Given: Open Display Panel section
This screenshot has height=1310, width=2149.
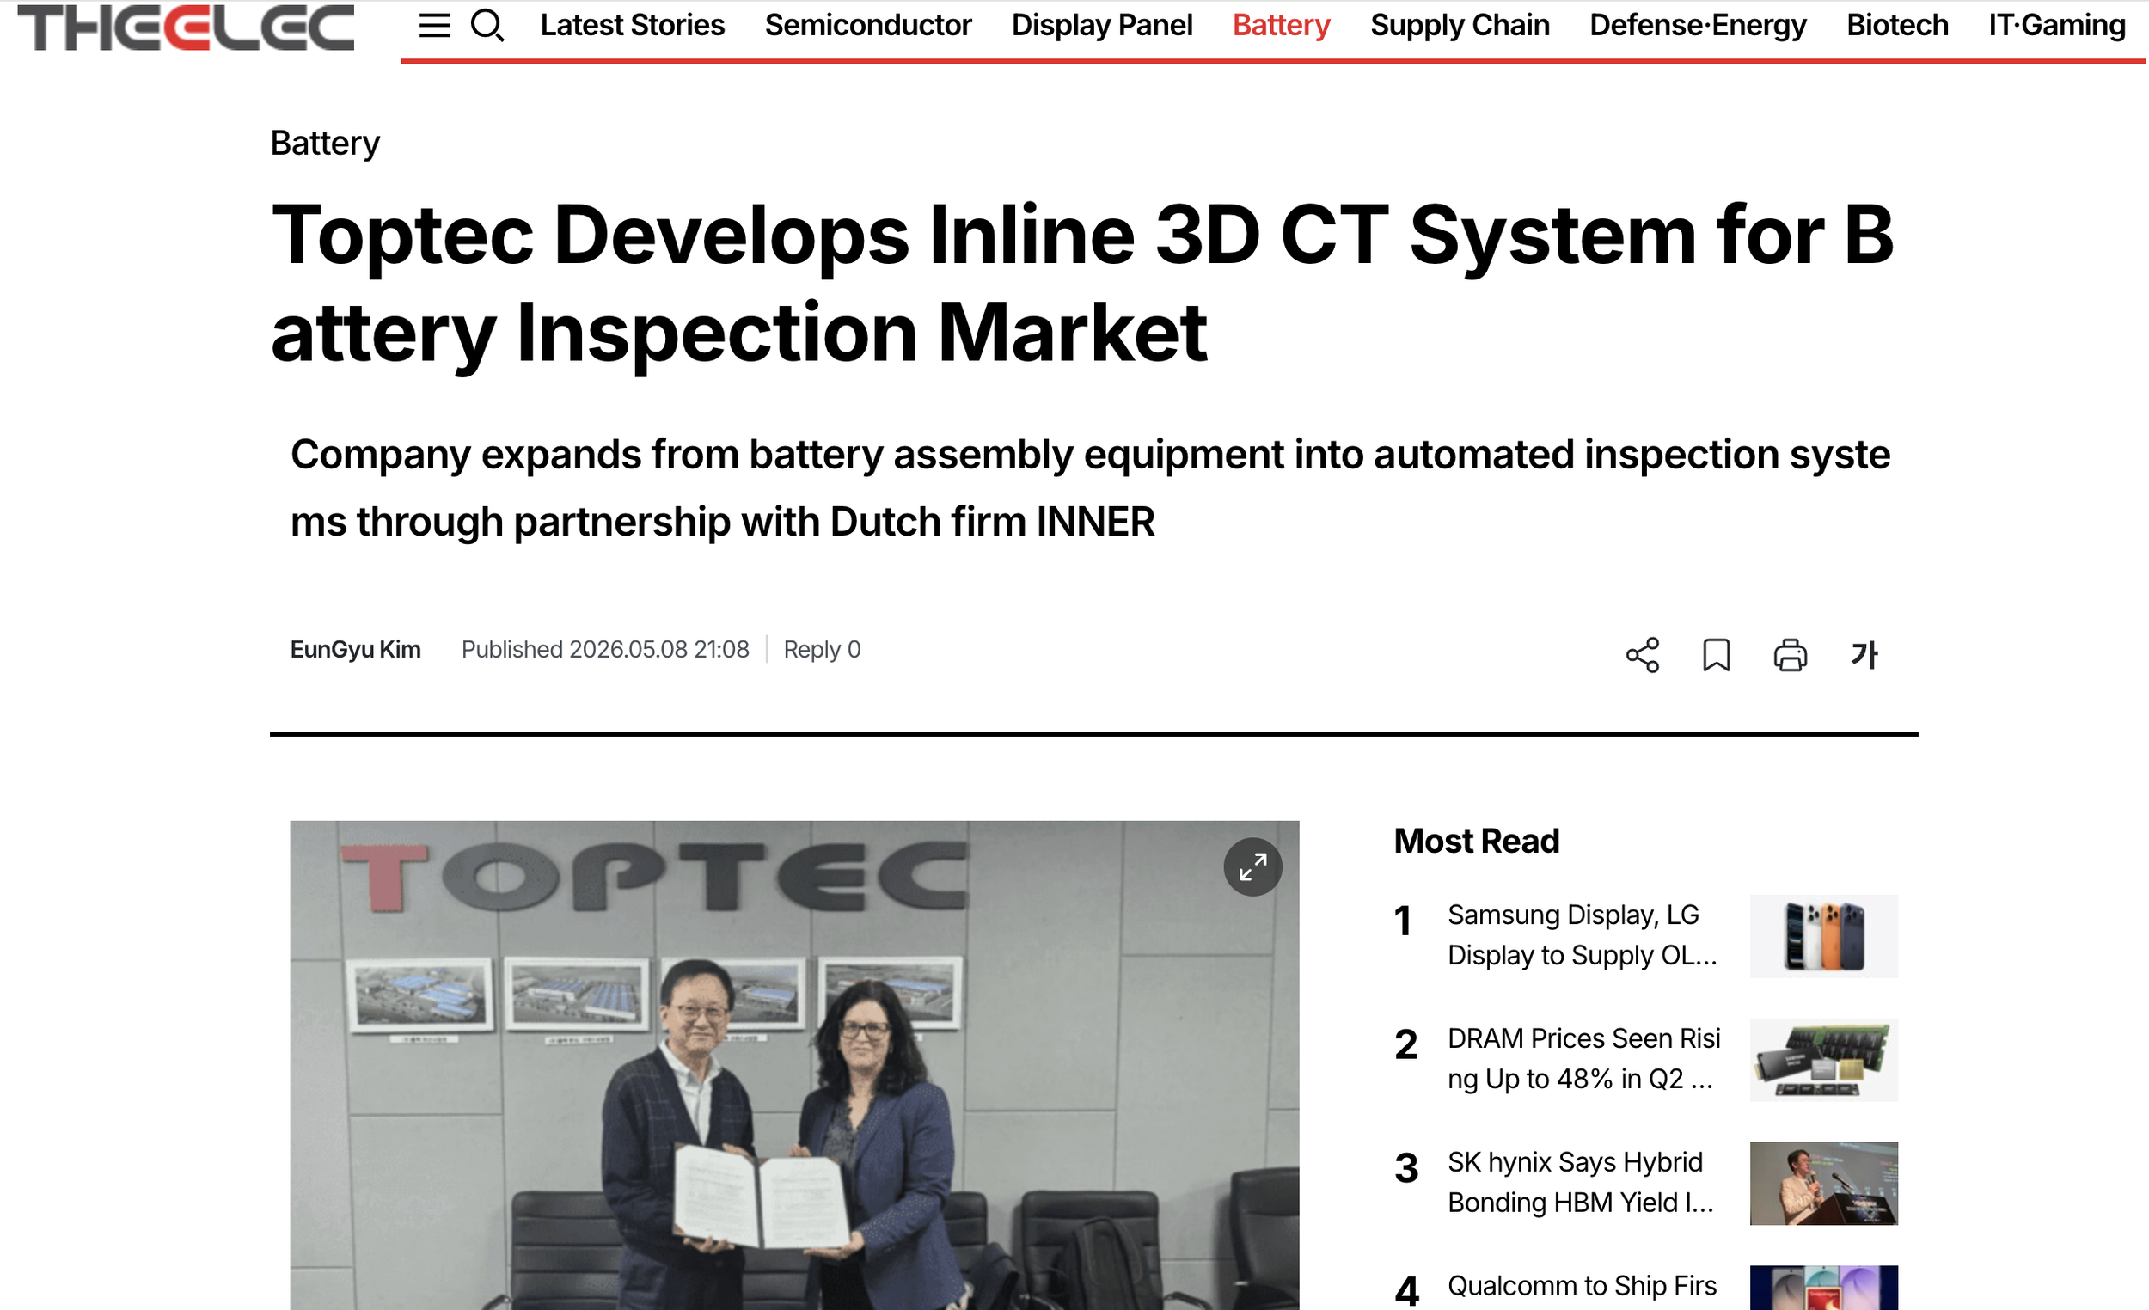Looking at the screenshot, I should pos(1101,25).
